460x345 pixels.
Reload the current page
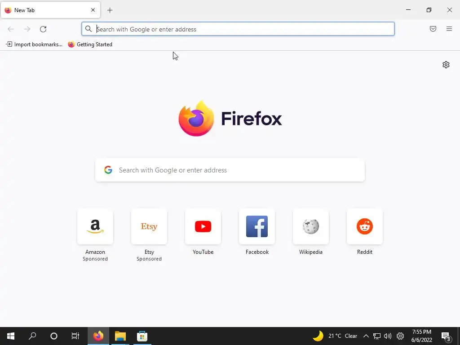click(x=43, y=29)
